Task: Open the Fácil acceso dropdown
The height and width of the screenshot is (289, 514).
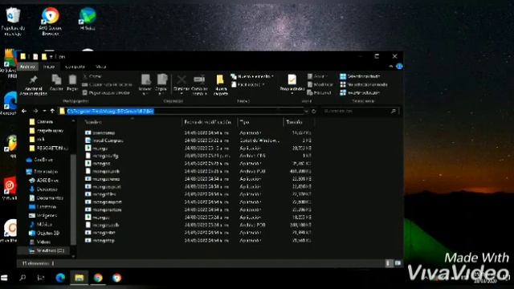Action: [x=248, y=84]
